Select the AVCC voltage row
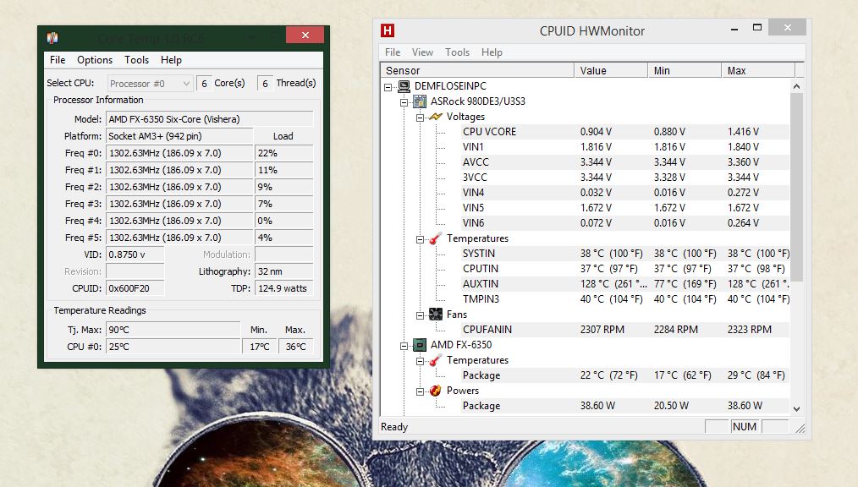 click(625, 162)
